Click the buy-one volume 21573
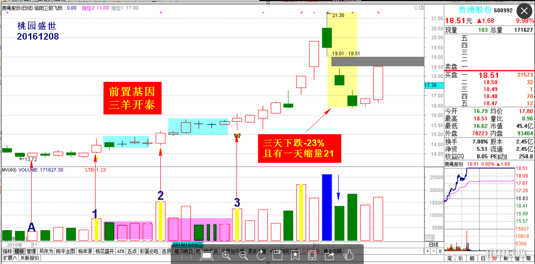The image size is (535, 264). pyautogui.click(x=525, y=76)
